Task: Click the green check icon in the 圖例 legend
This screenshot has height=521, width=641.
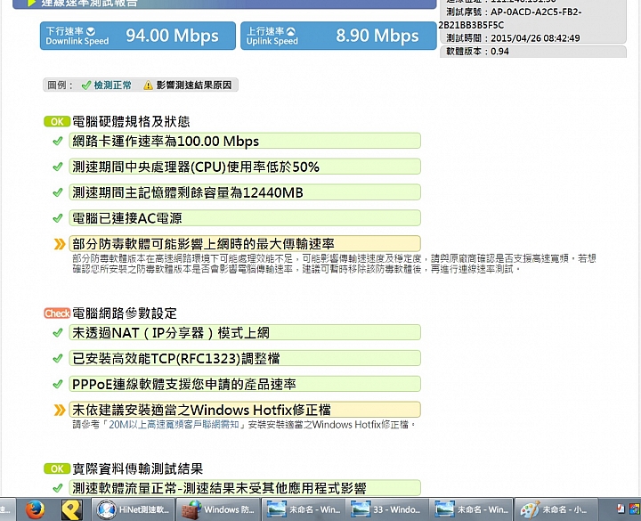Action: tap(86, 85)
